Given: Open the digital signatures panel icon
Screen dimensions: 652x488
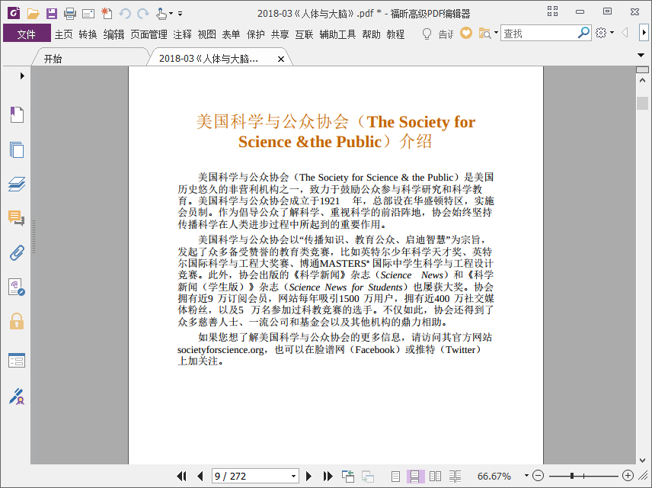Looking at the screenshot, I should pos(17,287).
